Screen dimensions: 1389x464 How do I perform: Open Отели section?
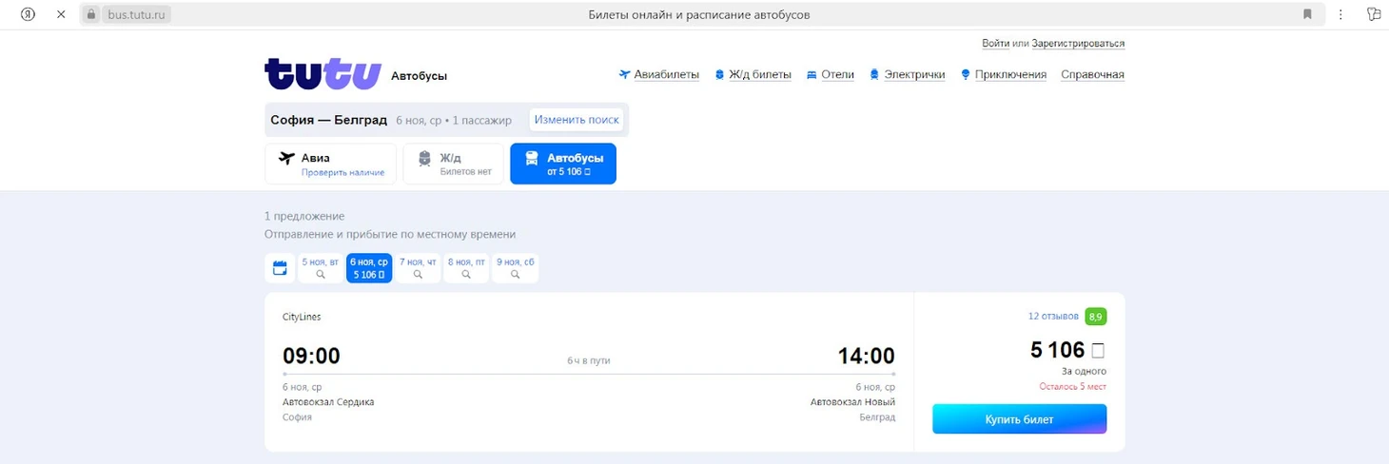[x=831, y=75]
